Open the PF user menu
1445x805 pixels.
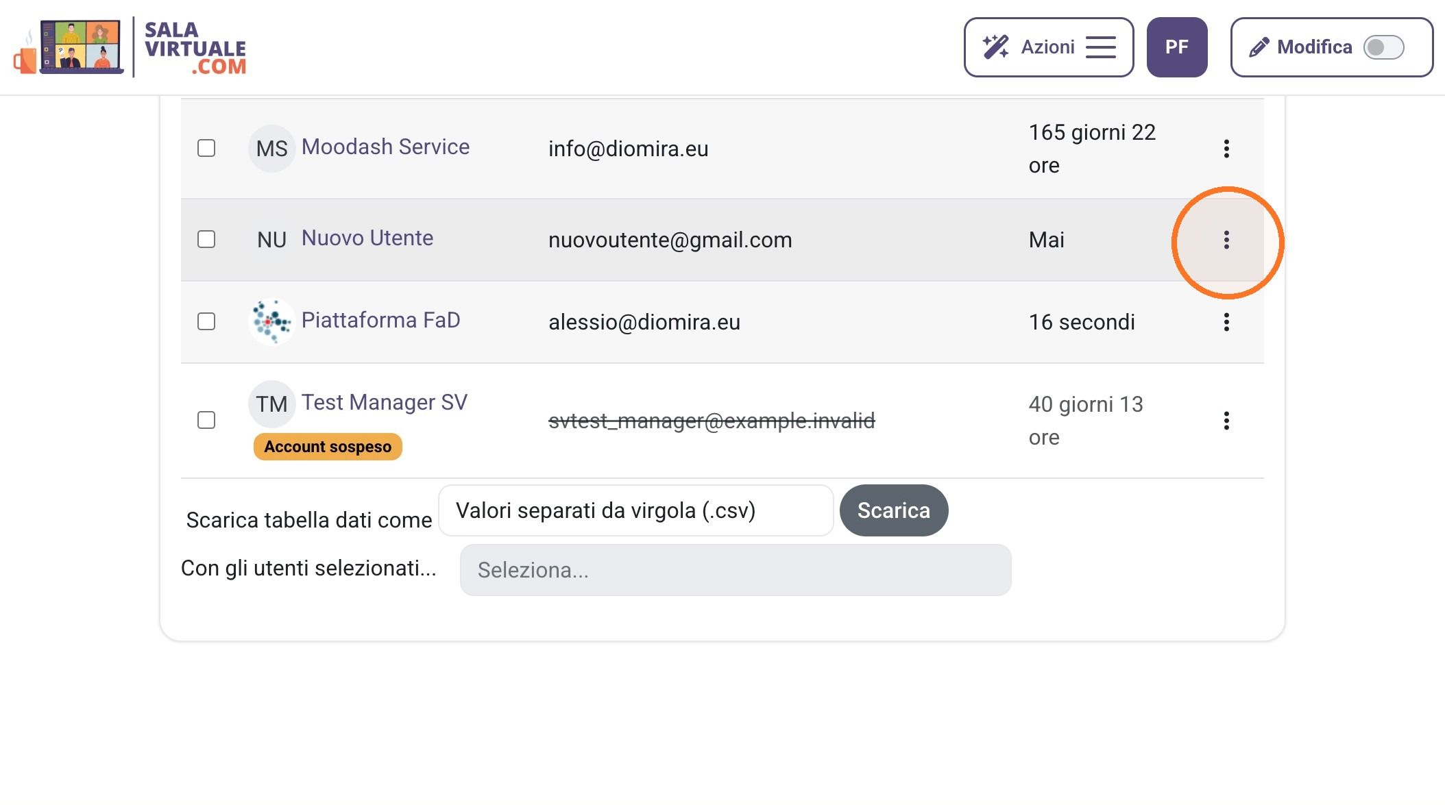1177,47
